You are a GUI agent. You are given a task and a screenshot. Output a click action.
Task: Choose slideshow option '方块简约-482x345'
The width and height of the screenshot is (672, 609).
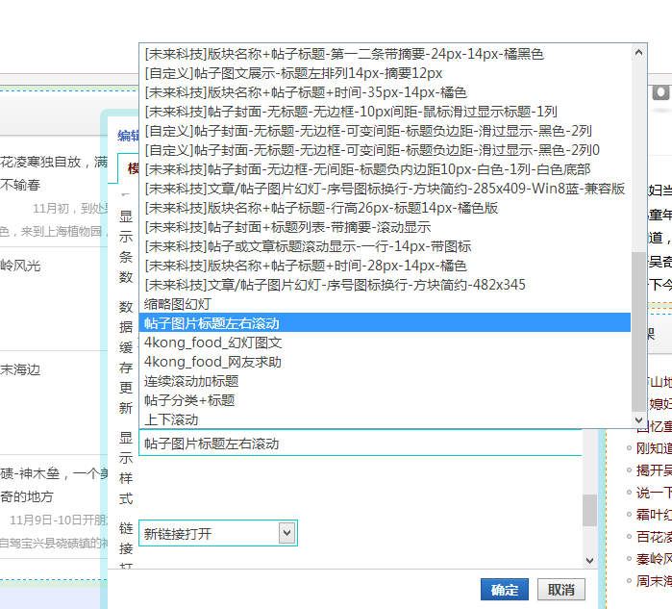pyautogui.click(x=385, y=285)
